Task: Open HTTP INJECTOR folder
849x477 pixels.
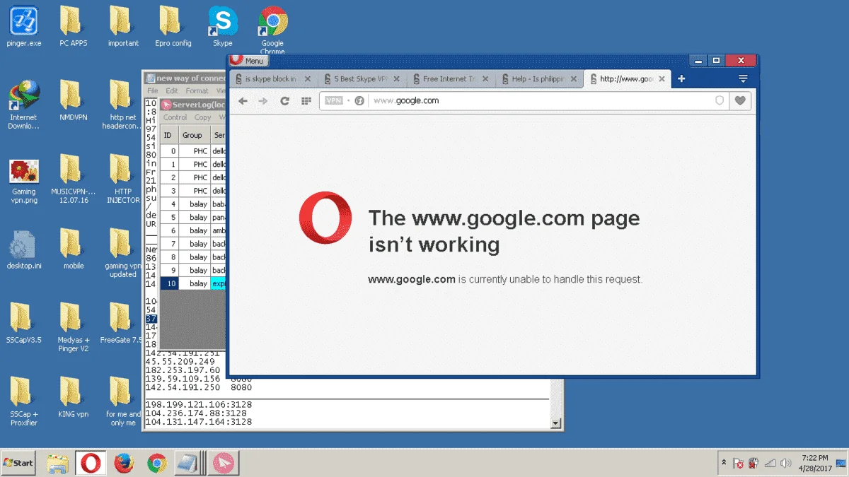Action: coord(122,179)
